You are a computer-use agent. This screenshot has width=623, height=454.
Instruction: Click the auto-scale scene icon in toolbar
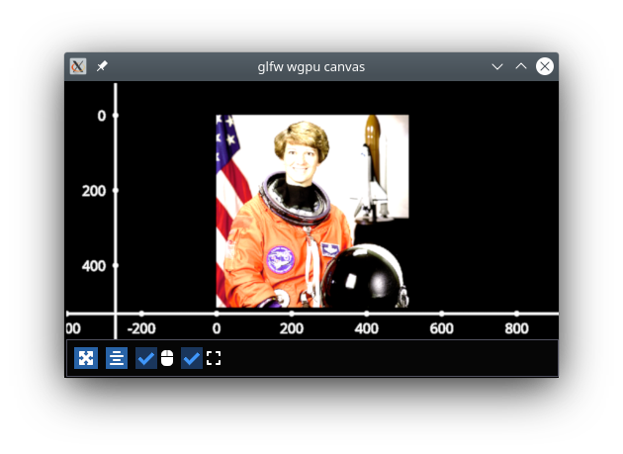[x=87, y=358]
